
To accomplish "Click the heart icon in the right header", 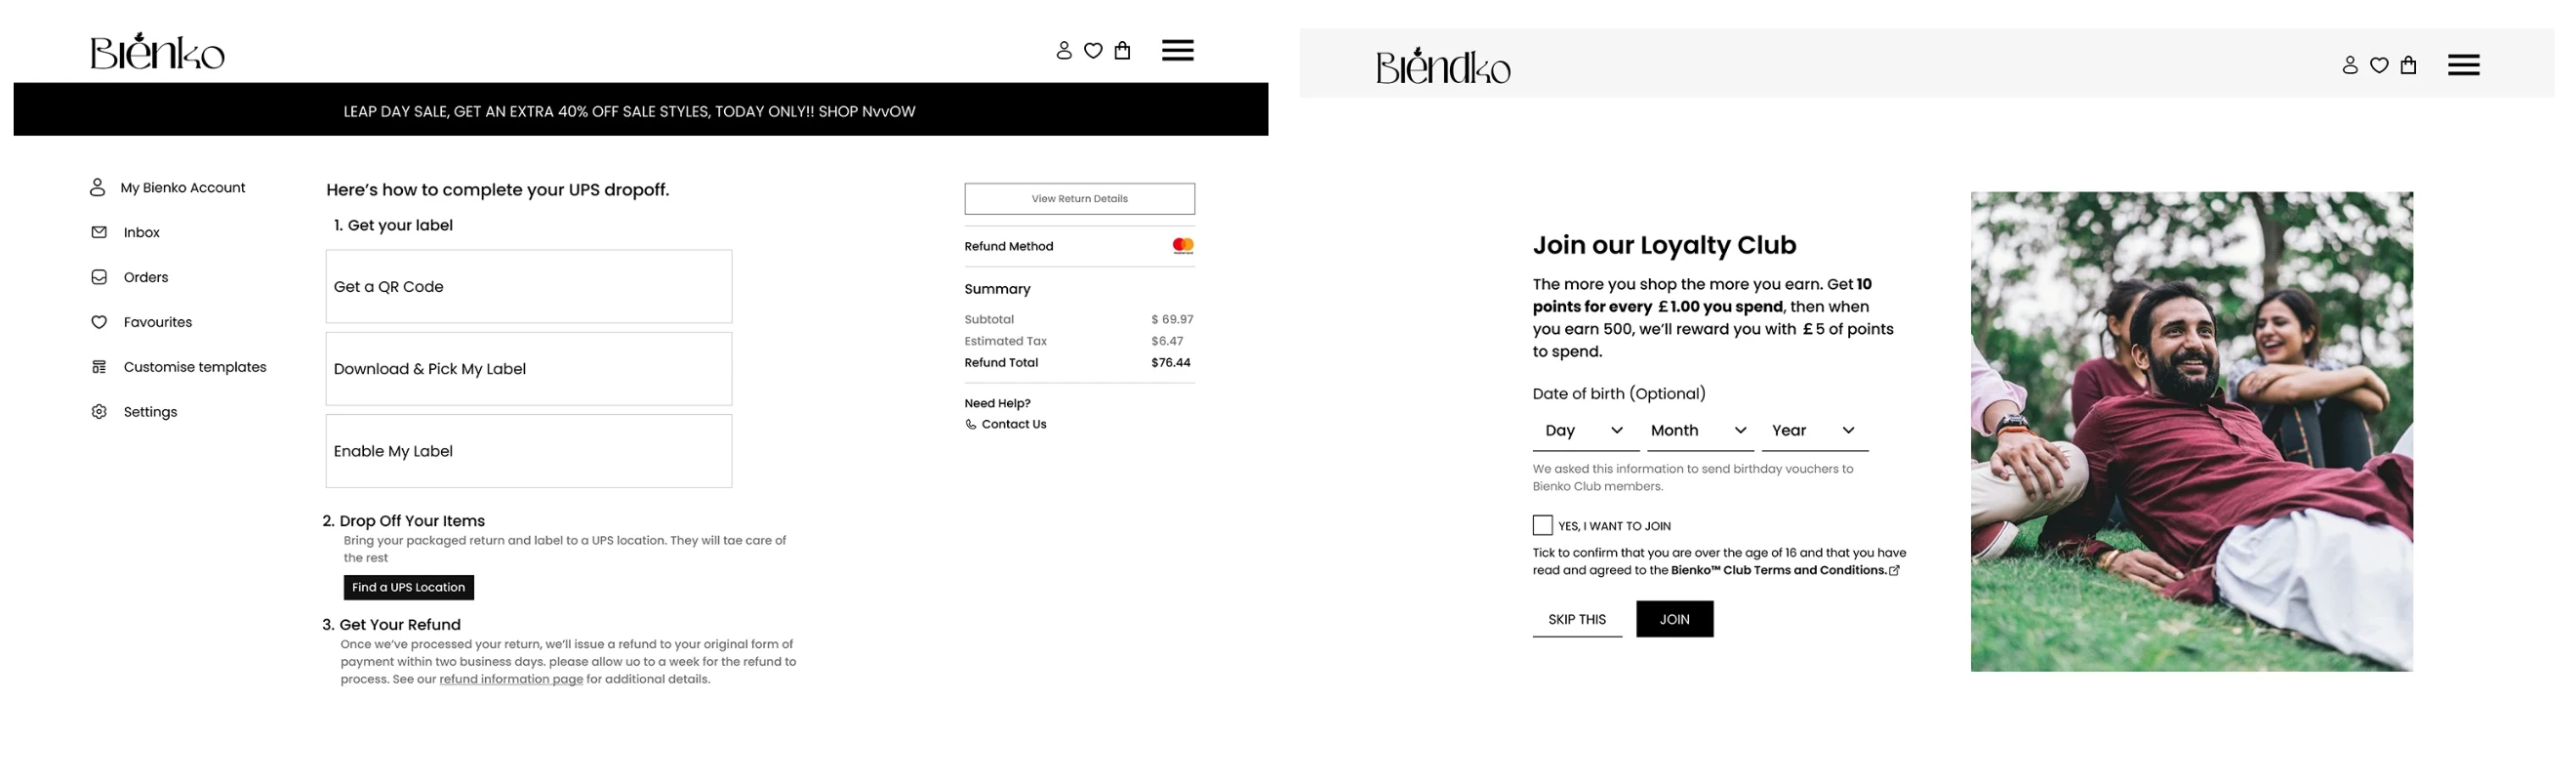I will [x=2379, y=65].
